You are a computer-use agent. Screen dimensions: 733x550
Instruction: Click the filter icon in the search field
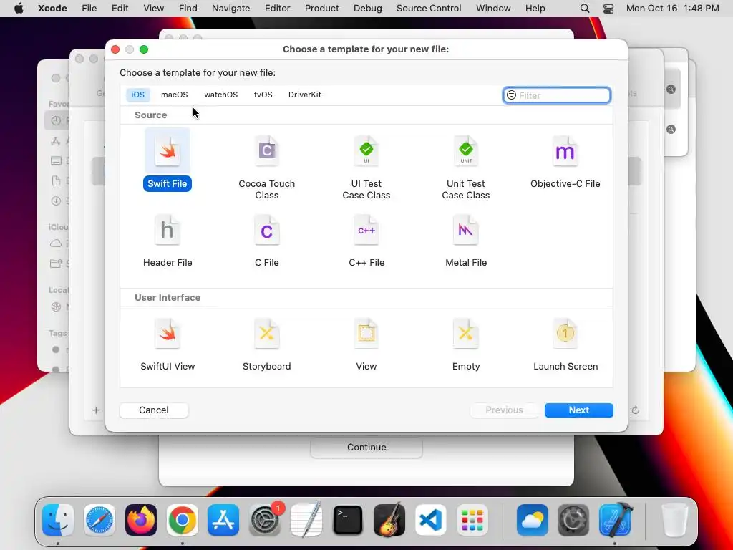511,95
